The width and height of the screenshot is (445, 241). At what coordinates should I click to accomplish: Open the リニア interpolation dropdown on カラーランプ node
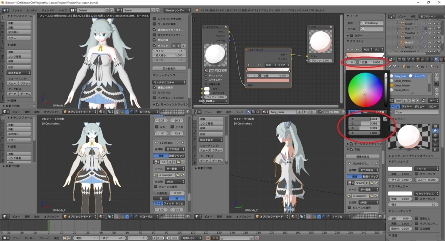pos(282,65)
